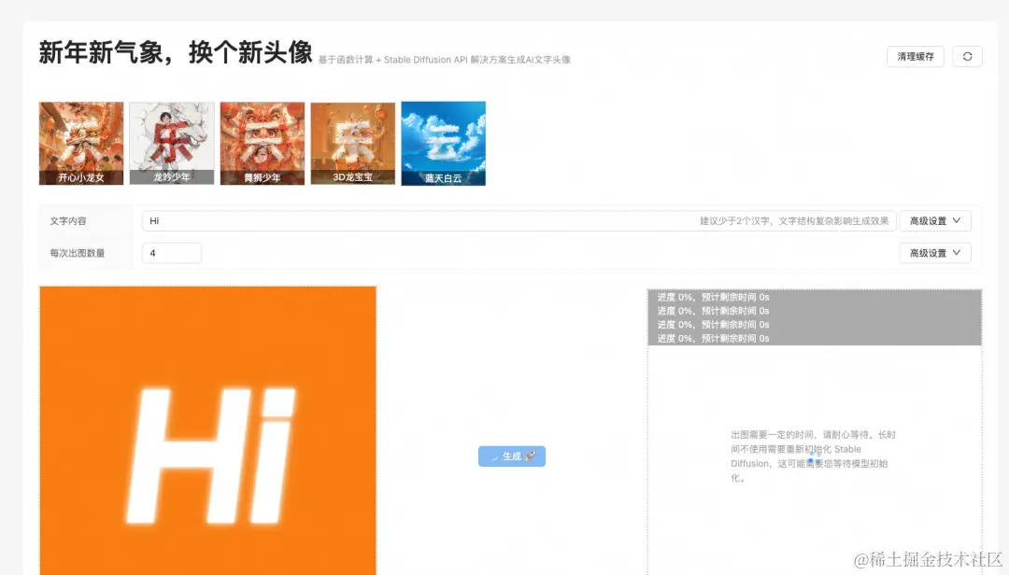Click the 文字内容 input containing 'Hi'
Screen dimensions: 1009x575
tap(374, 220)
